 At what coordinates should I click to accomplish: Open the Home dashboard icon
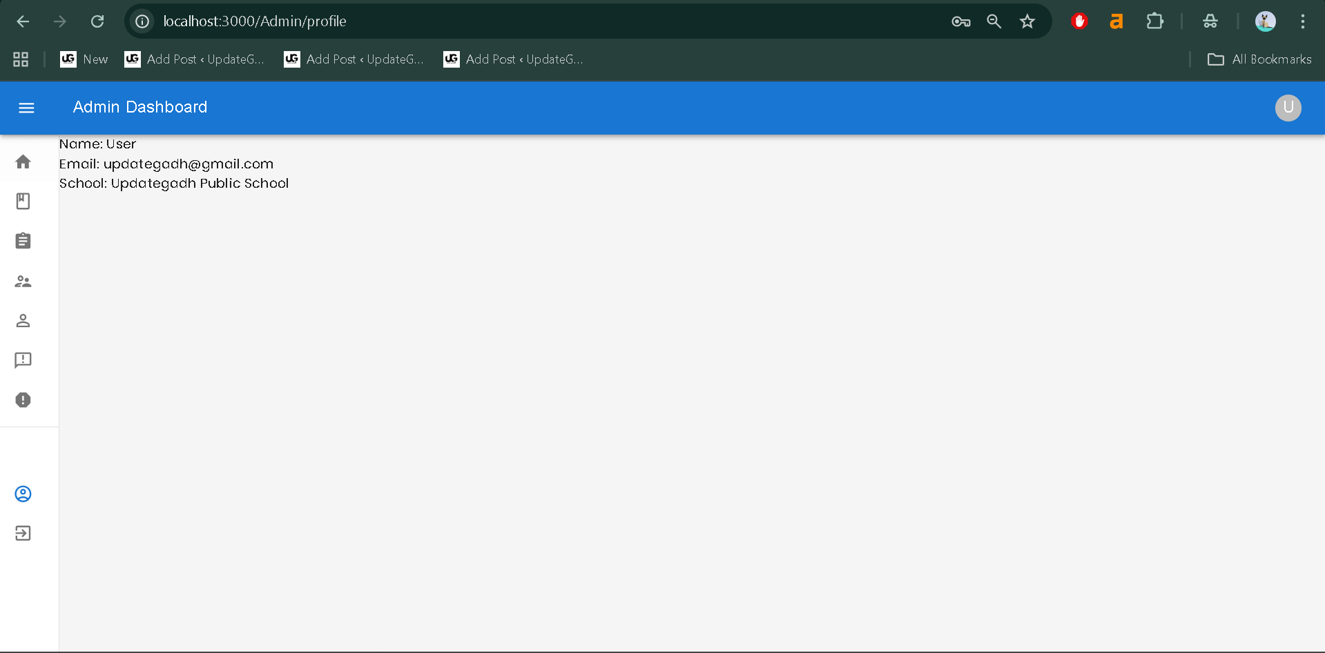tap(23, 161)
